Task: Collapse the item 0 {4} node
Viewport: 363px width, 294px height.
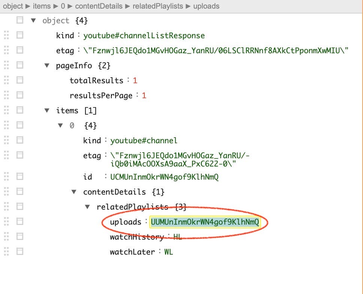Action: click(60, 126)
